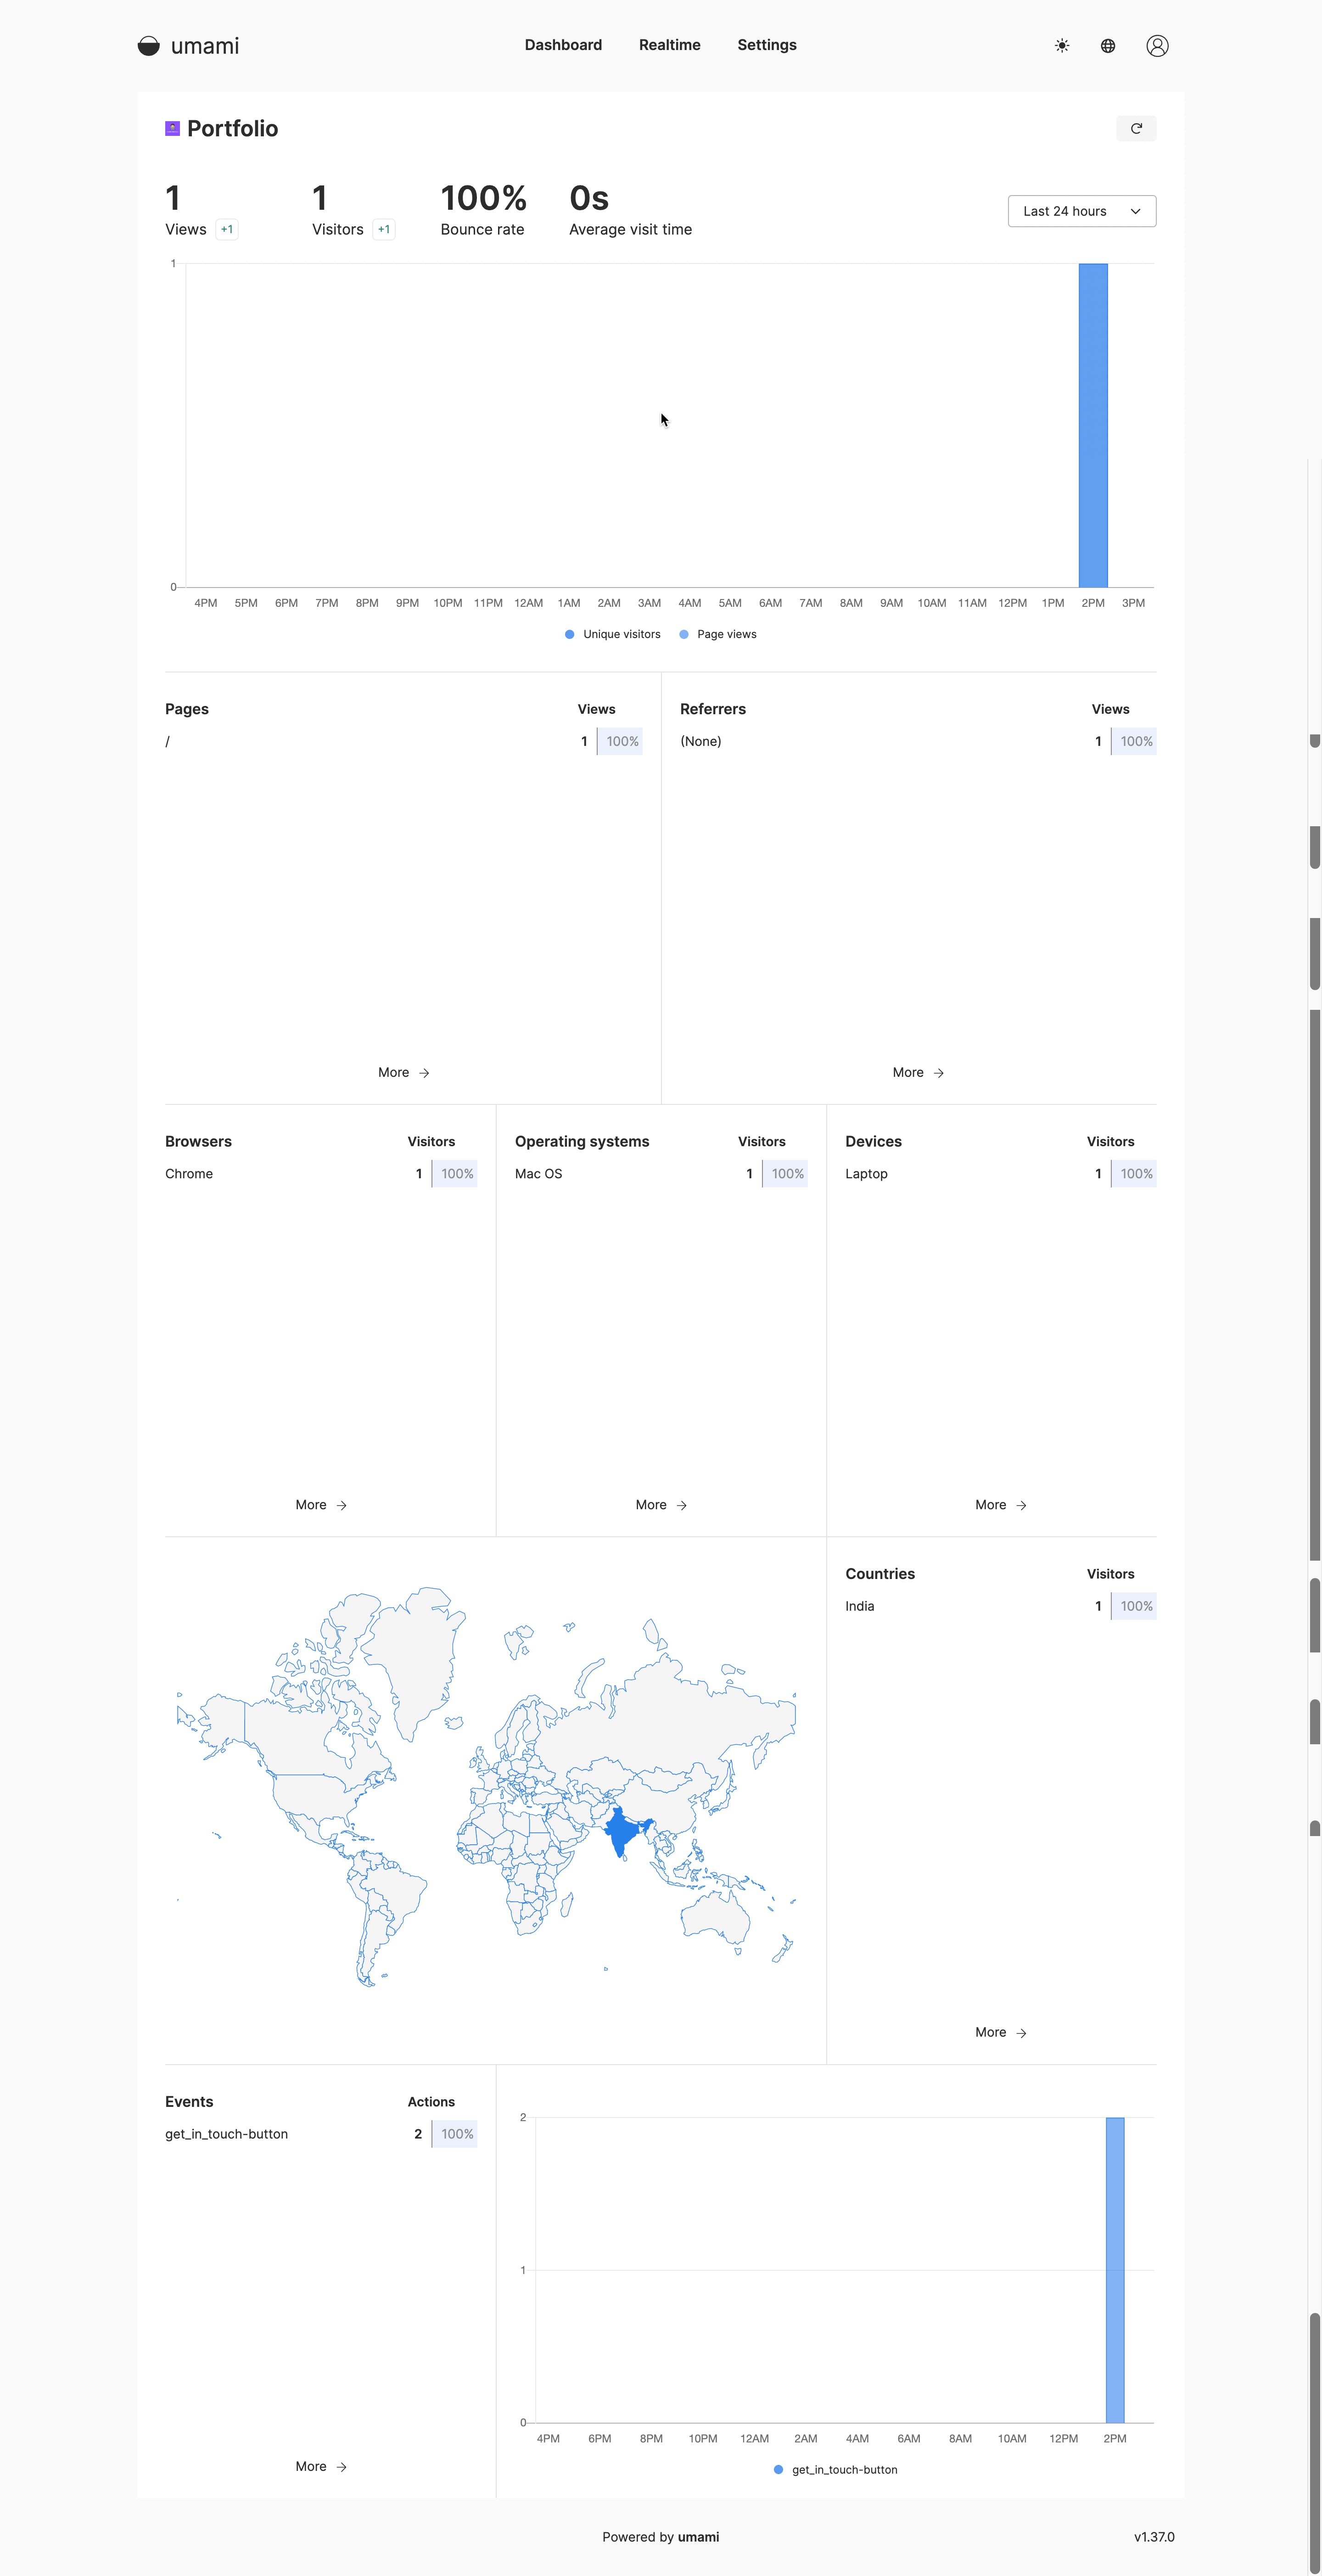The image size is (1322, 2576).
Task: Go to the Dashboard tab
Action: [563, 45]
